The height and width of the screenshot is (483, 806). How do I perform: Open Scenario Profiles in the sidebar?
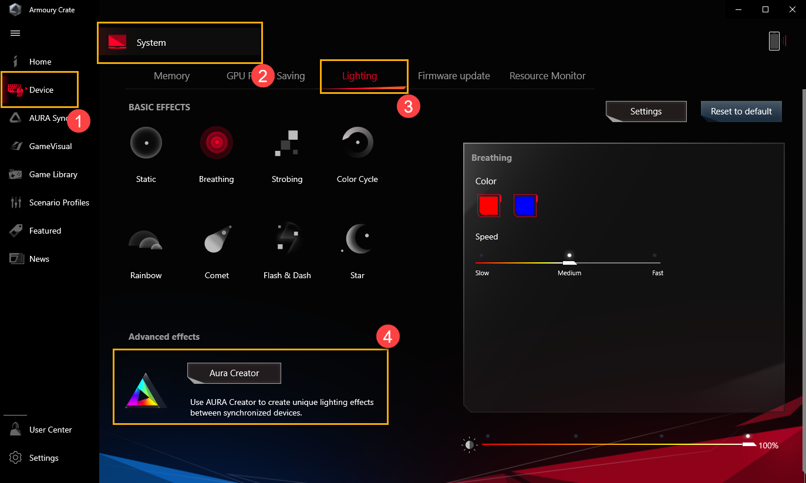point(49,202)
